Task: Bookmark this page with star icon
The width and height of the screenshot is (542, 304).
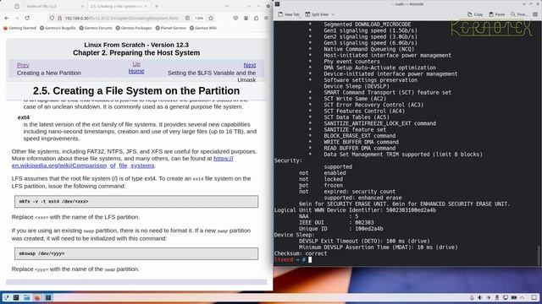Action: pos(211,18)
